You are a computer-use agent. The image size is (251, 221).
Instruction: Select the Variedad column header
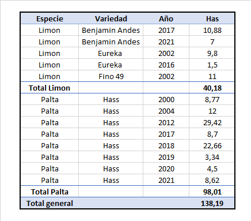coord(111,18)
